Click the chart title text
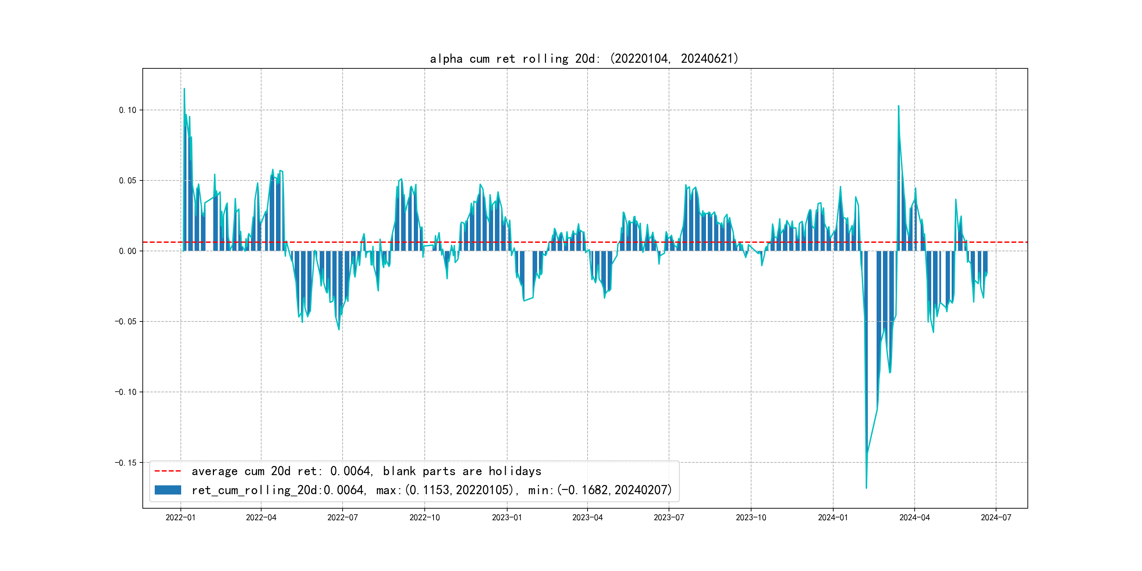Image resolution: width=1142 pixels, height=571 pixels. 584,59
